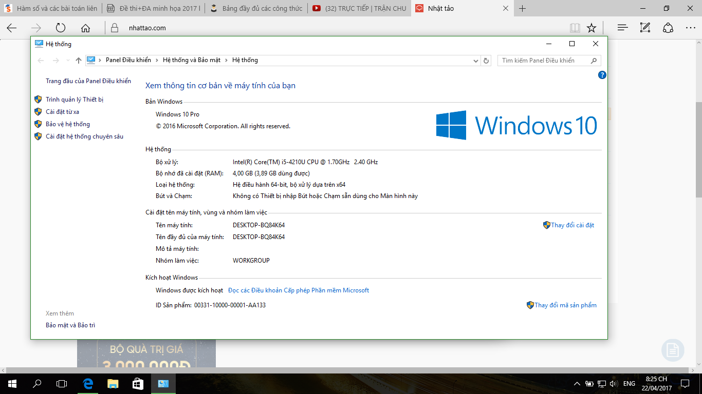Click the Edge Share icon
This screenshot has width=702, height=394.
[x=668, y=28]
